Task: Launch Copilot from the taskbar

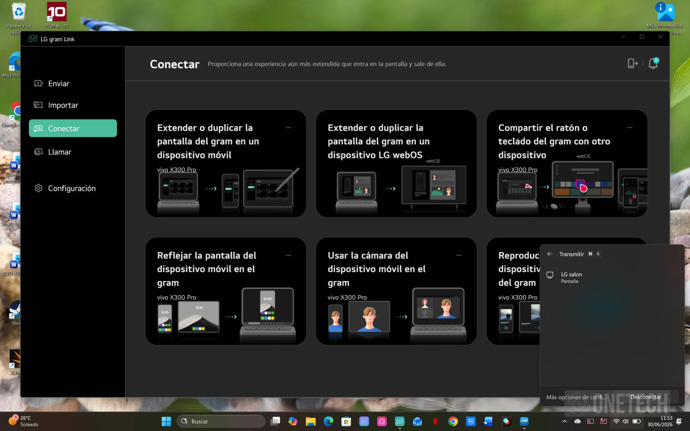Action: click(293, 421)
